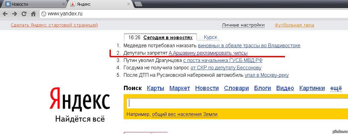Click the browser back arrow

tap(5, 14)
